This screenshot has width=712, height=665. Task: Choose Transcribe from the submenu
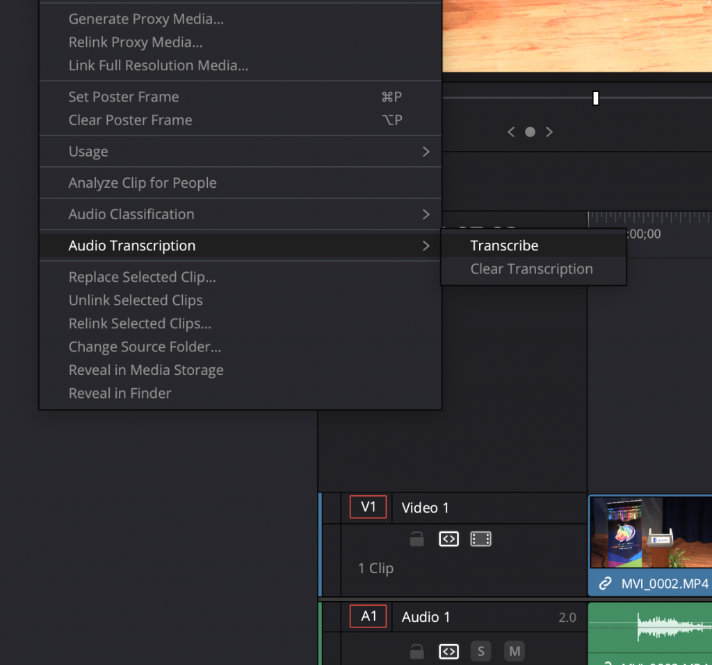504,246
